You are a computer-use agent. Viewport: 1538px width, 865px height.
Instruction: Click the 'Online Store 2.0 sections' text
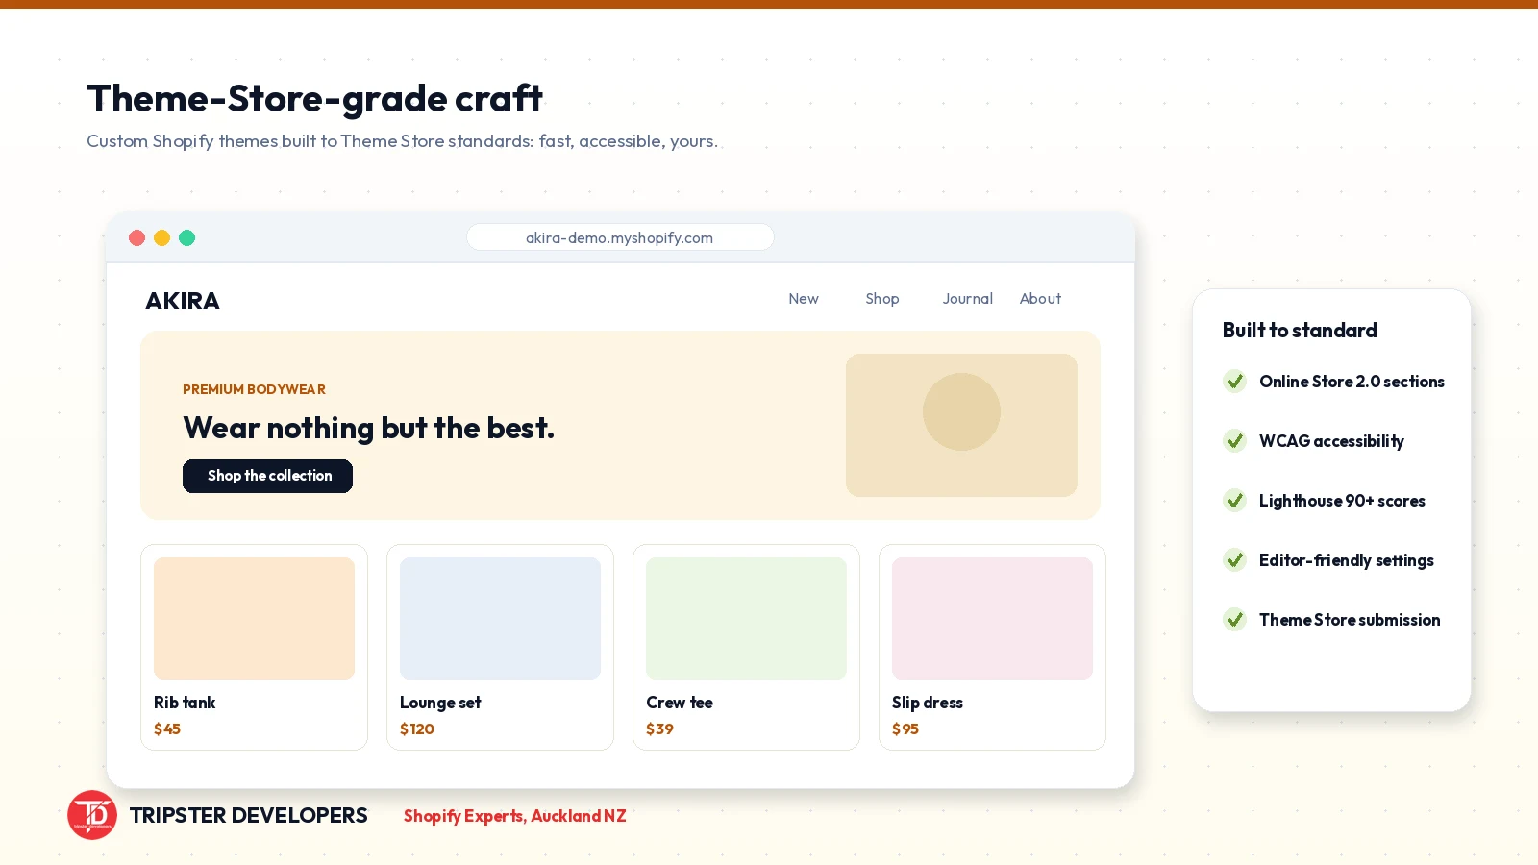click(1352, 382)
